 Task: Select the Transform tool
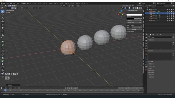click(x=2, y=28)
